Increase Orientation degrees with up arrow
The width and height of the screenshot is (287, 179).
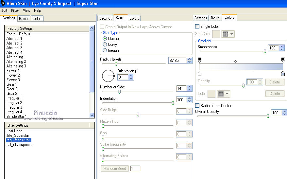click(131, 76)
